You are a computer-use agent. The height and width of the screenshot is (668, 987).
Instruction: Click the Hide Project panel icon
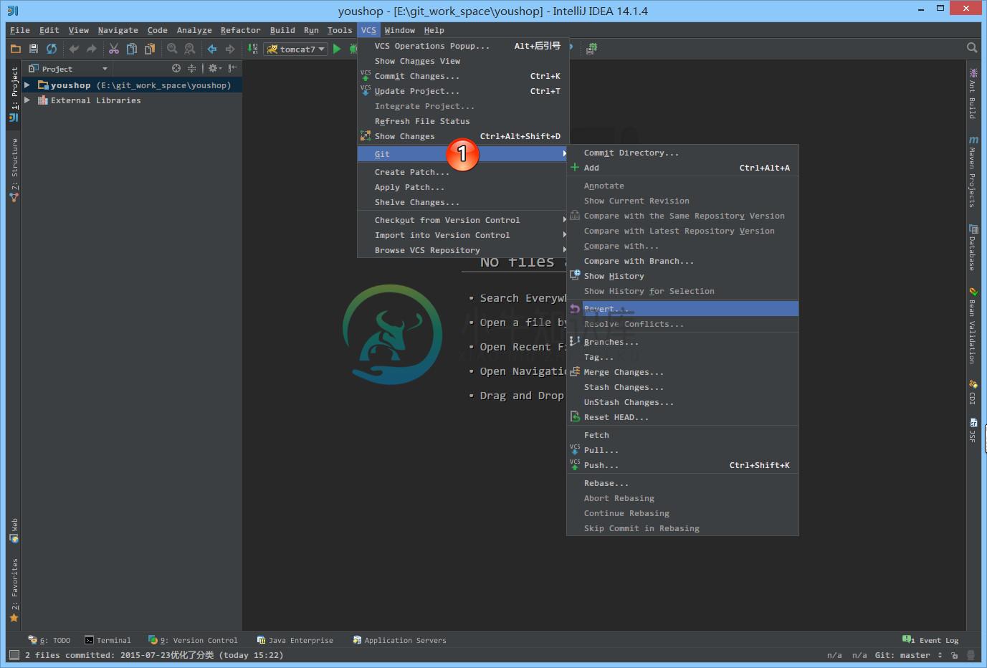[x=233, y=68]
